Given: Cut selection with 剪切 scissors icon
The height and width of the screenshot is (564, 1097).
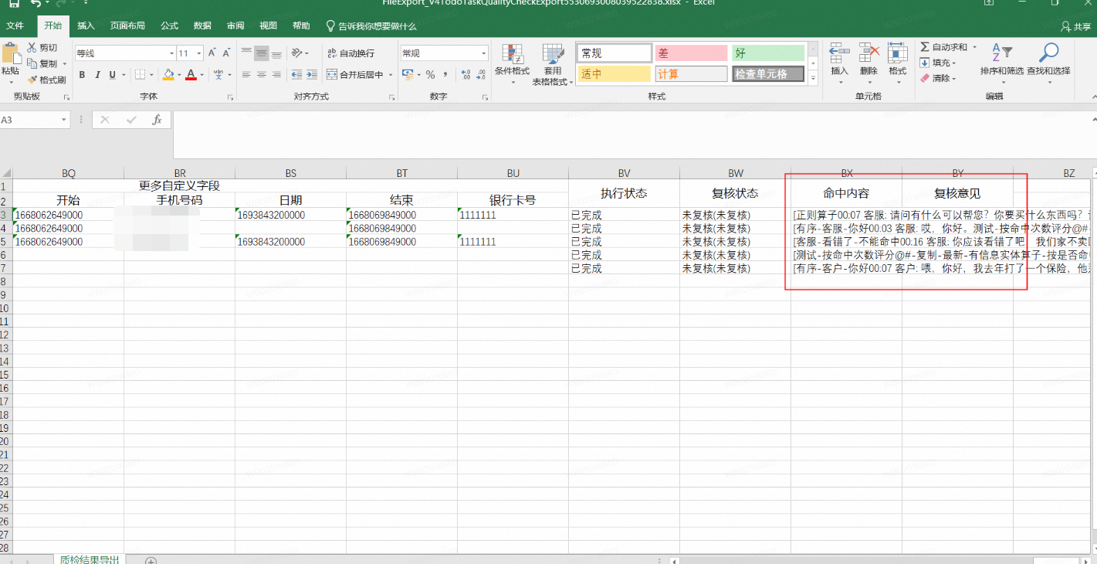Looking at the screenshot, I should [32, 48].
